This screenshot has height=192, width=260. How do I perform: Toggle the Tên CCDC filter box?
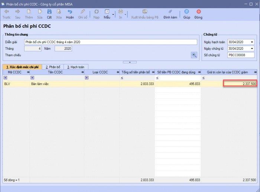pyautogui.click(x=32, y=78)
